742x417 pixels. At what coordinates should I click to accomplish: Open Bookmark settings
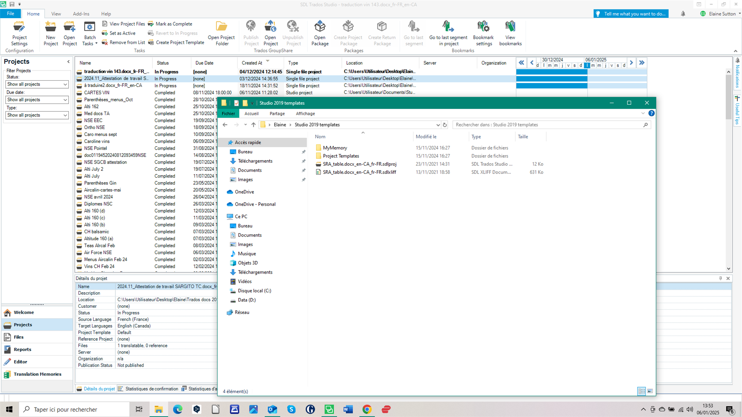[483, 34]
